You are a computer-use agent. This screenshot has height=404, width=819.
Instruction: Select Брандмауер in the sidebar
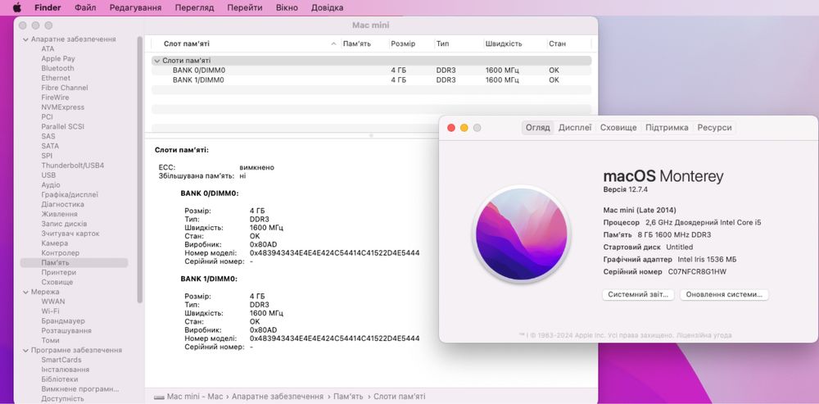63,321
